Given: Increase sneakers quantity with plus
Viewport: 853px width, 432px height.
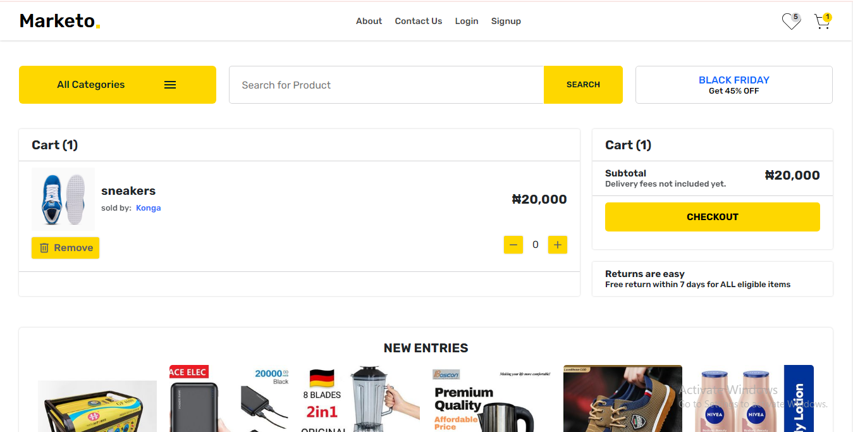Looking at the screenshot, I should point(558,245).
